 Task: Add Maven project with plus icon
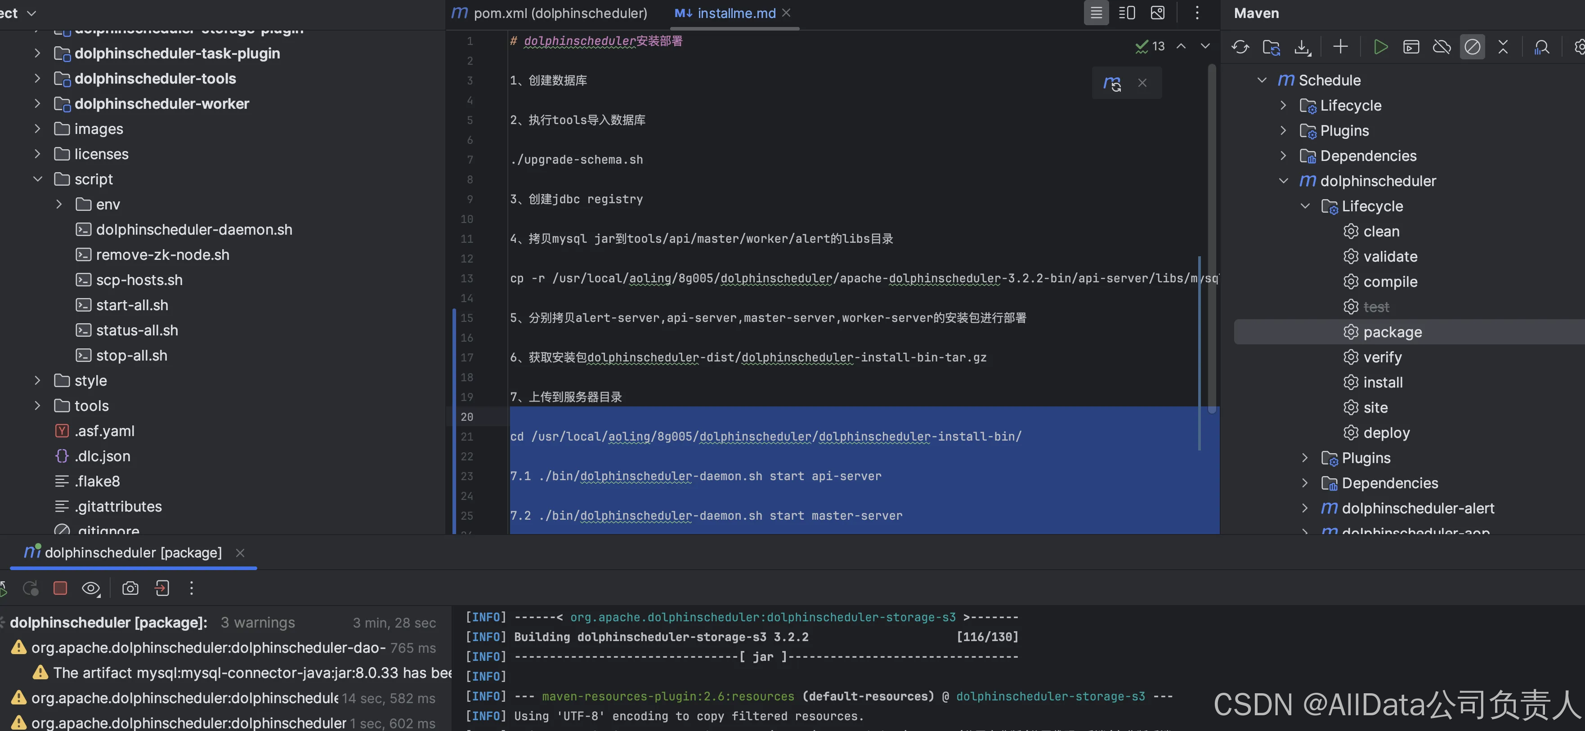(x=1340, y=47)
